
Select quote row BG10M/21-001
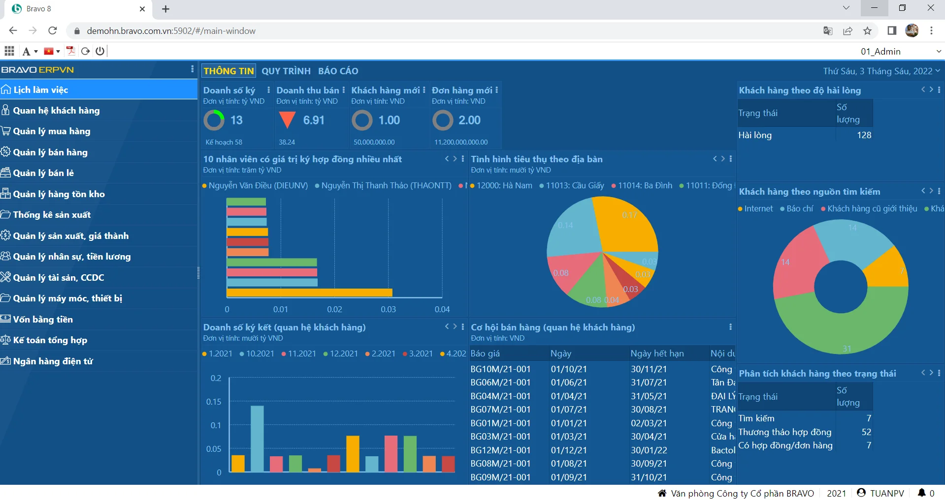click(x=500, y=369)
